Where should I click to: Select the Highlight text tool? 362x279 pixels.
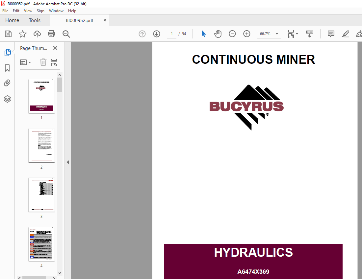coord(345,34)
